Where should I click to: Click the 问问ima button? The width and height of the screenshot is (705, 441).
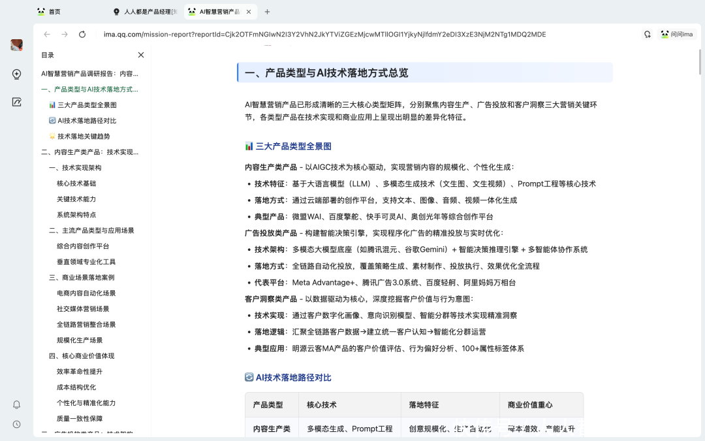(x=676, y=35)
